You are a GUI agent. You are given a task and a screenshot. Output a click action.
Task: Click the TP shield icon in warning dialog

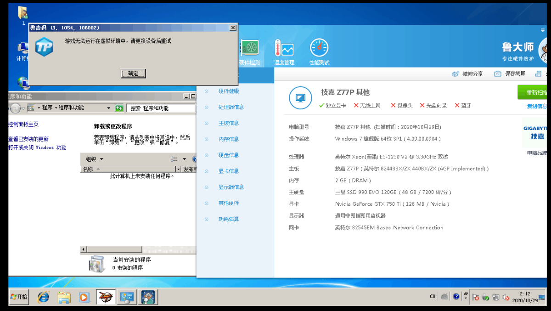(x=44, y=47)
